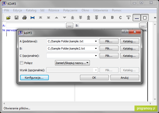This screenshot has height=113, width=159.
Task: Open the Różnice menu
Action: pyautogui.click(x=54, y=10)
